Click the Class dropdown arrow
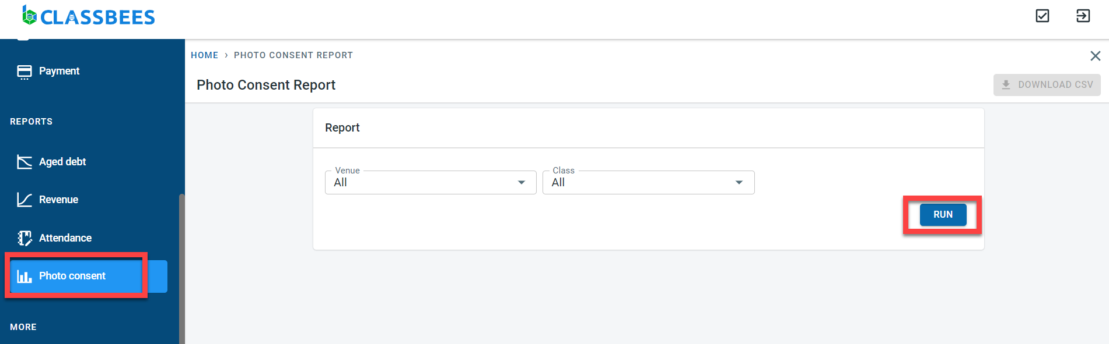This screenshot has height=344, width=1109. (x=739, y=183)
